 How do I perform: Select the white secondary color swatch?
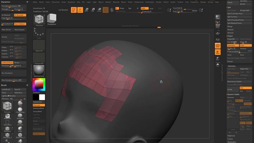[42, 97]
